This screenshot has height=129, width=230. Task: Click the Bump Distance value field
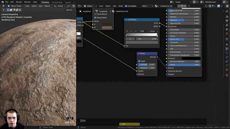(x=147, y=68)
